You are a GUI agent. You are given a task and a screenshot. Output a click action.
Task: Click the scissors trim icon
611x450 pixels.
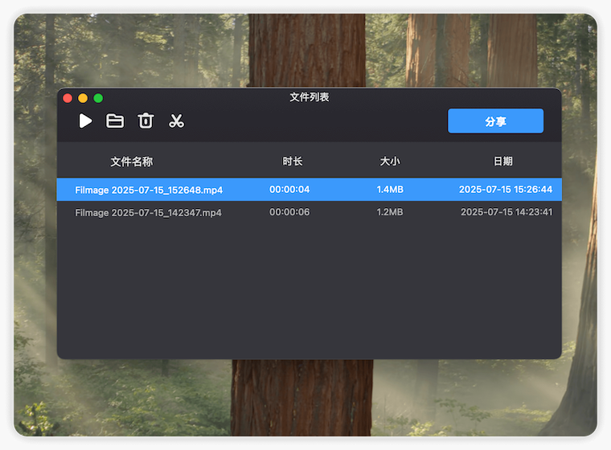(176, 121)
